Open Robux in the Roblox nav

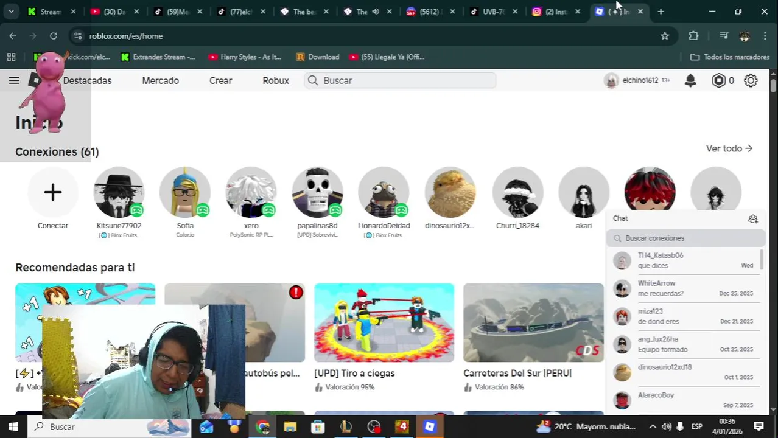(x=276, y=80)
